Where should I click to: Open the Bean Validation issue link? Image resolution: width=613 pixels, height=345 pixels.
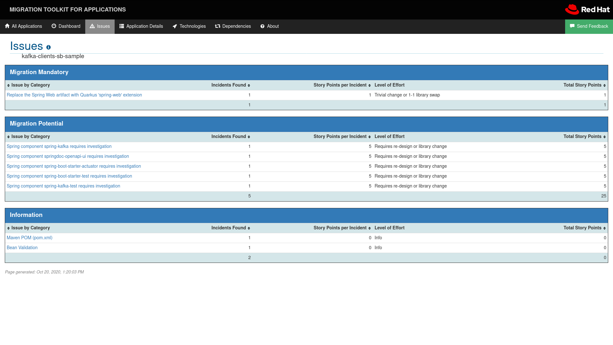click(x=22, y=248)
